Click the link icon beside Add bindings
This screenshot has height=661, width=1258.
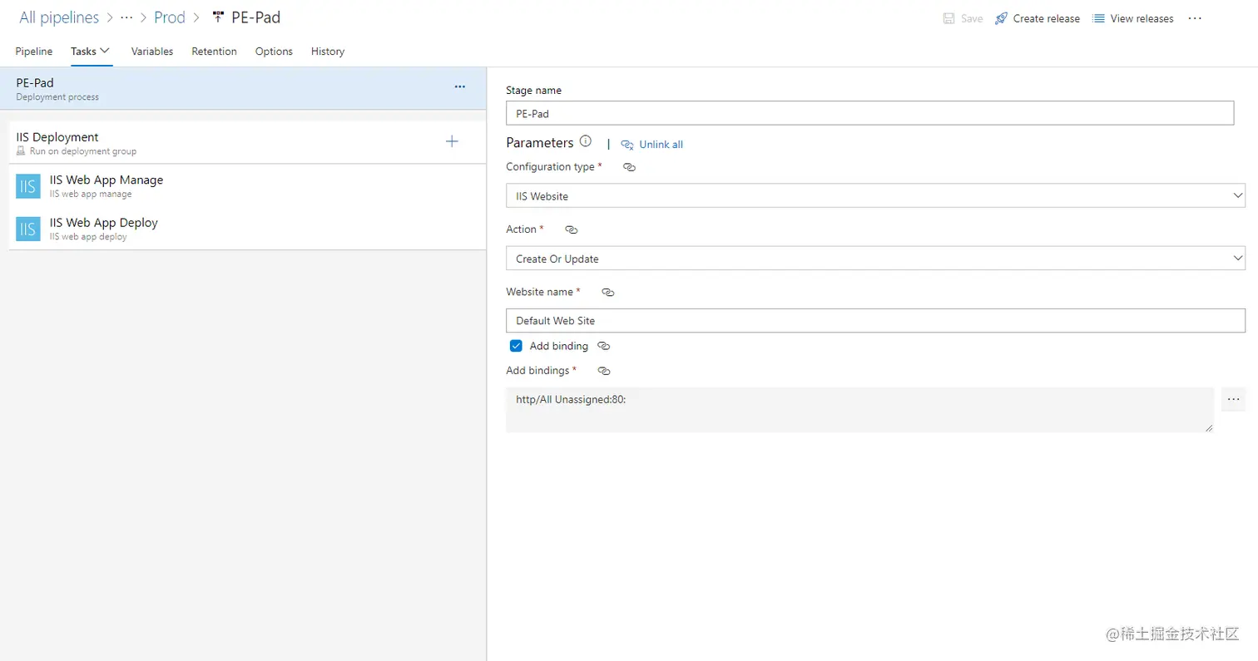(x=605, y=371)
